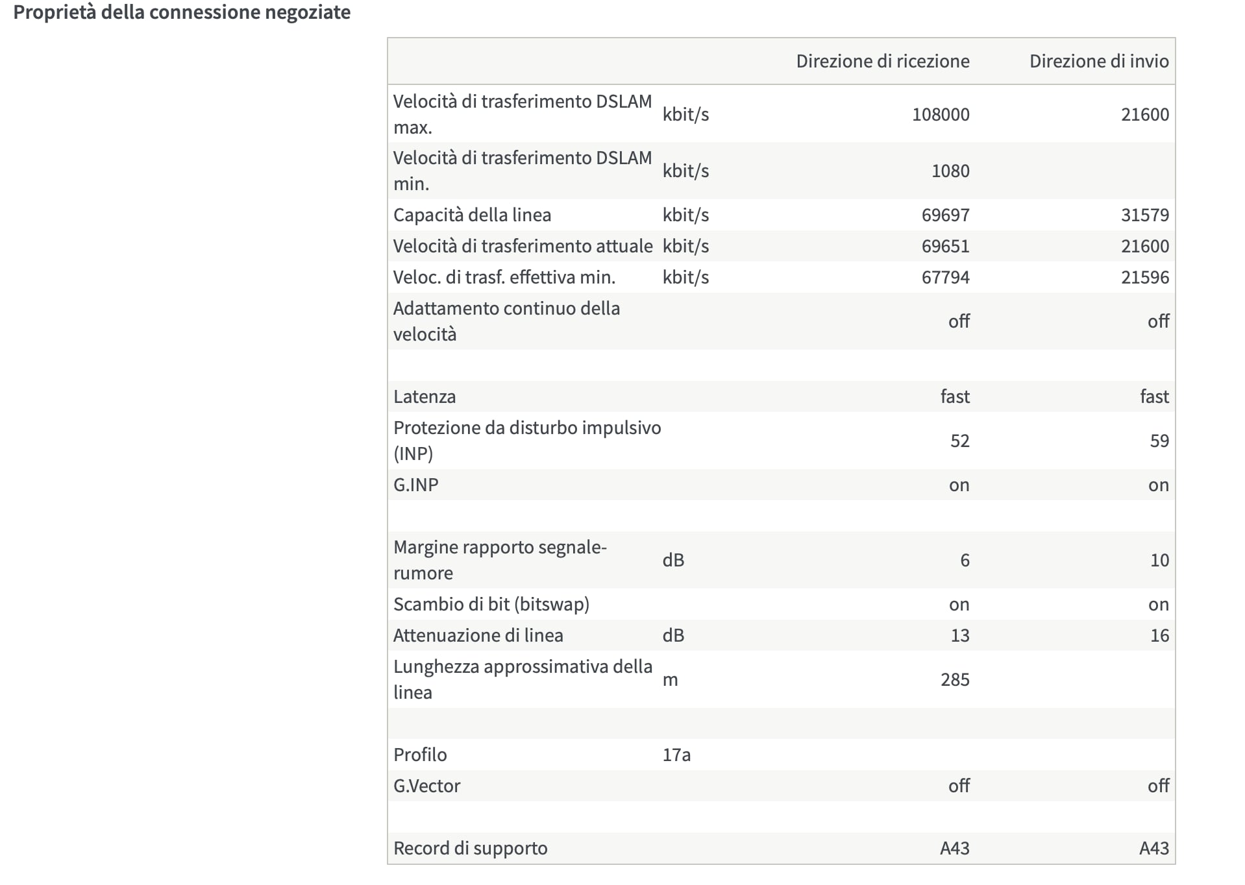Click the 'Scambio di bit (bitswap)' label
This screenshot has width=1245, height=885.
point(491,604)
